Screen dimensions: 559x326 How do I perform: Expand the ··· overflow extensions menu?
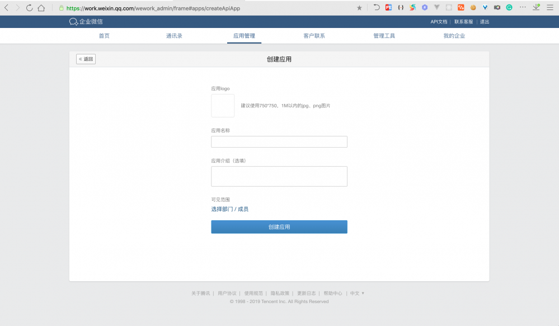pos(523,7)
